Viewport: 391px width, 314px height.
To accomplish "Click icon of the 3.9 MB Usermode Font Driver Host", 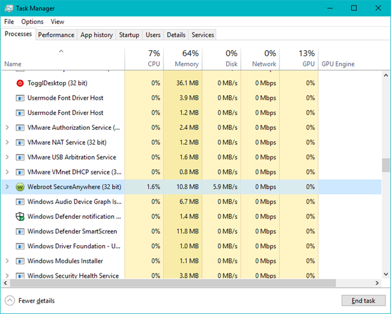I will pyautogui.click(x=20, y=98).
